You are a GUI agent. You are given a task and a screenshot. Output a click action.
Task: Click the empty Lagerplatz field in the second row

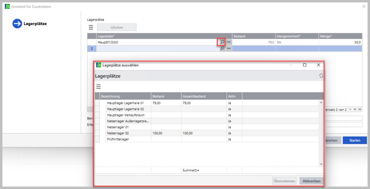coord(158,49)
